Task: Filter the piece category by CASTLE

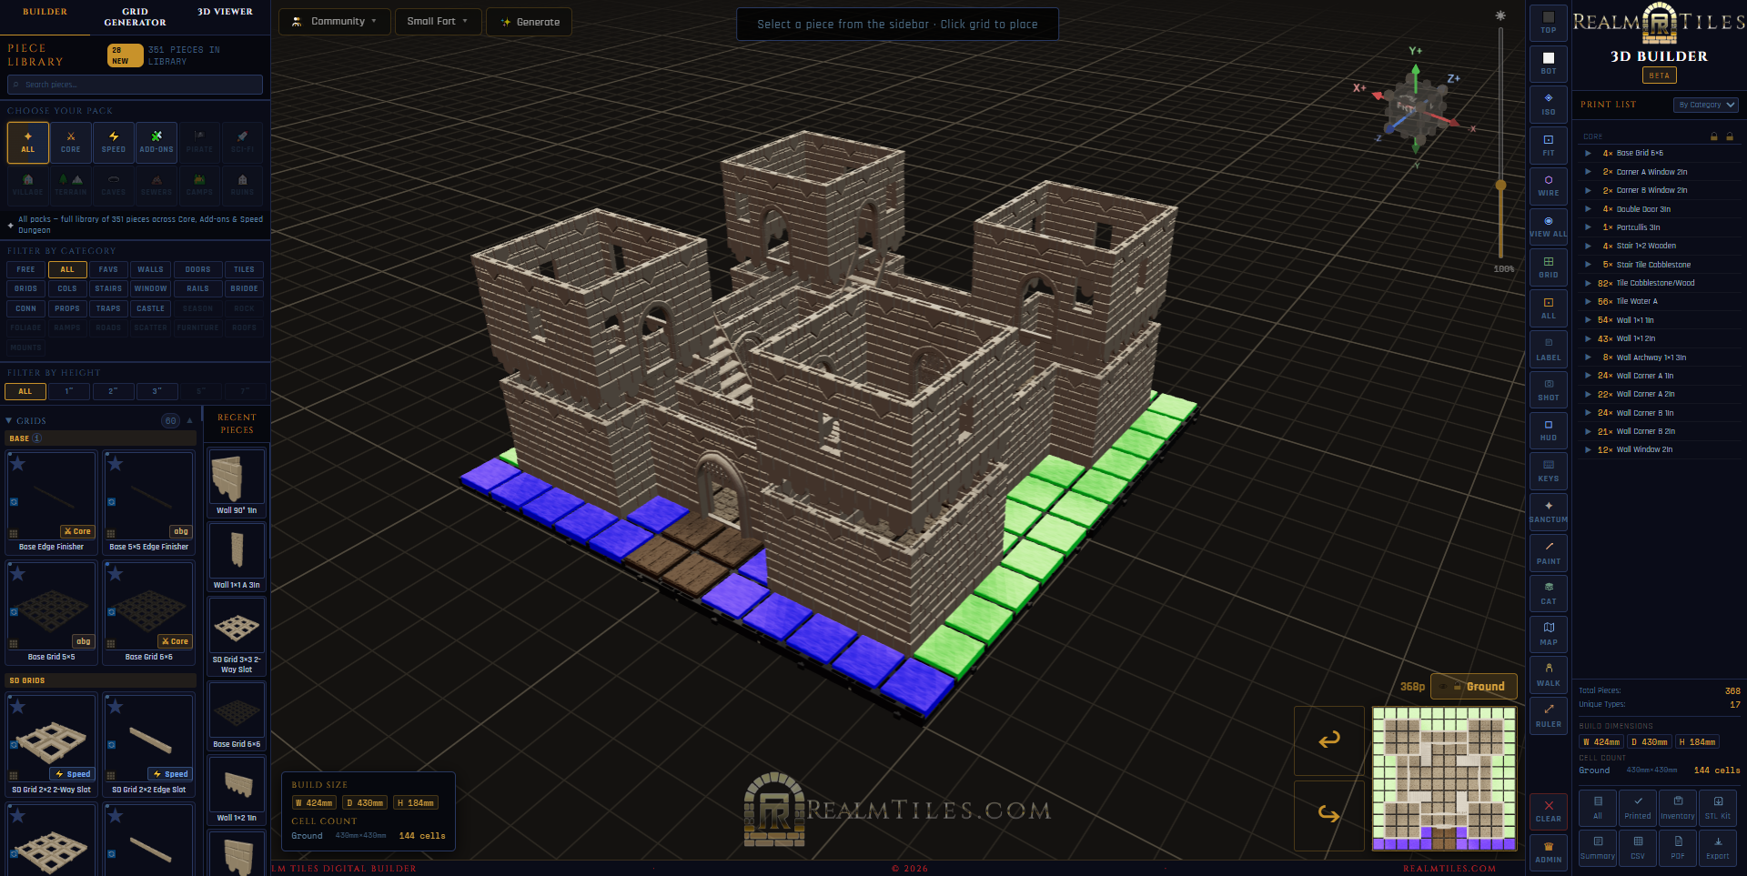Action: pos(150,308)
